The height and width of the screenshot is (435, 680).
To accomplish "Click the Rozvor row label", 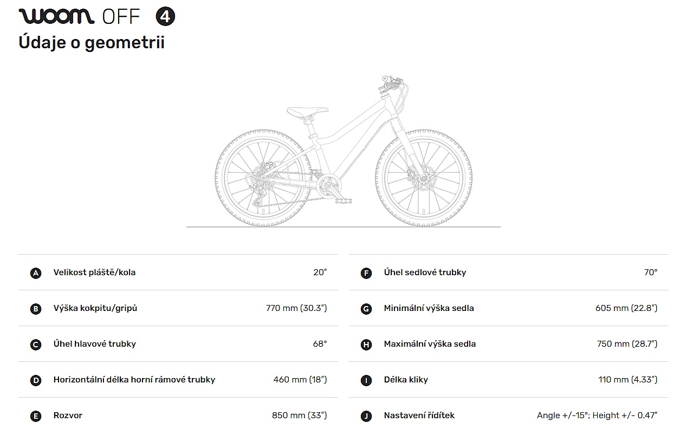I will click(68, 415).
